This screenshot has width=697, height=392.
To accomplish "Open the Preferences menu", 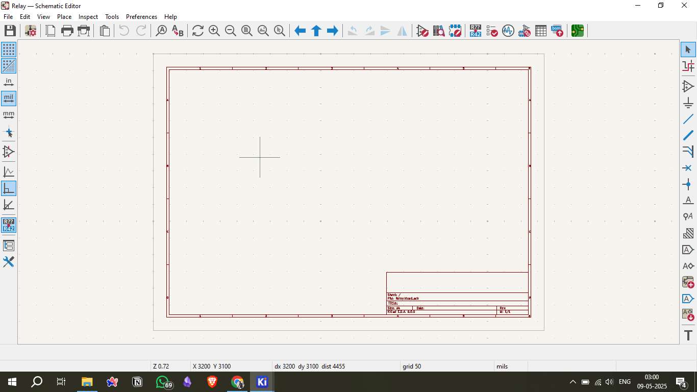I will tap(141, 17).
